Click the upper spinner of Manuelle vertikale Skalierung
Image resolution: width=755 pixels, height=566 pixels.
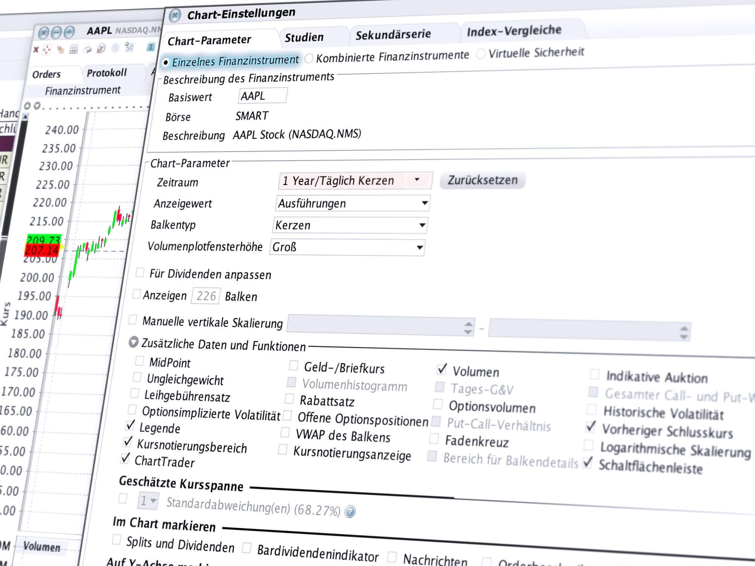coord(468,325)
